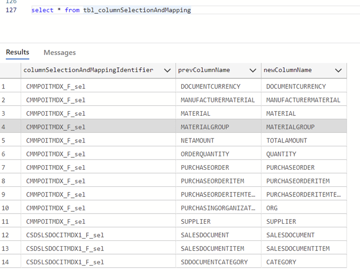
Task: Open prevColumnName column dropdown arrow
Action: 253,71
